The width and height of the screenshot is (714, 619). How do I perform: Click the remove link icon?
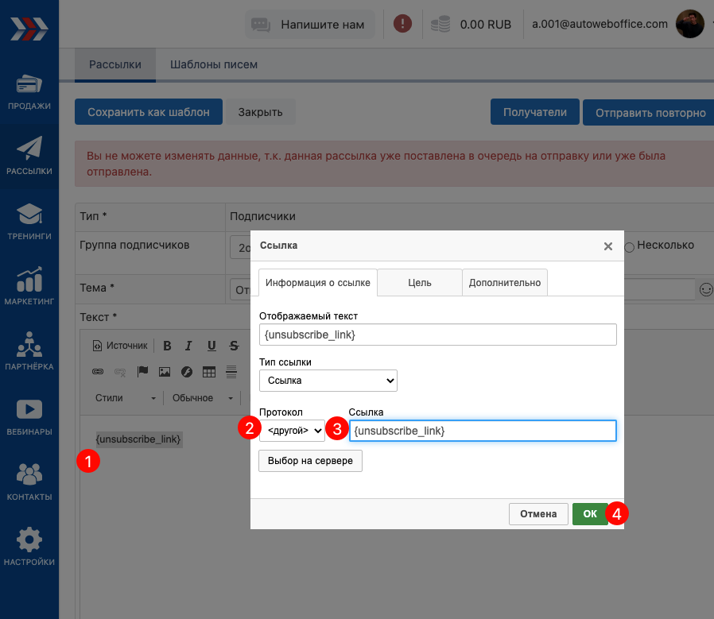[x=120, y=372]
